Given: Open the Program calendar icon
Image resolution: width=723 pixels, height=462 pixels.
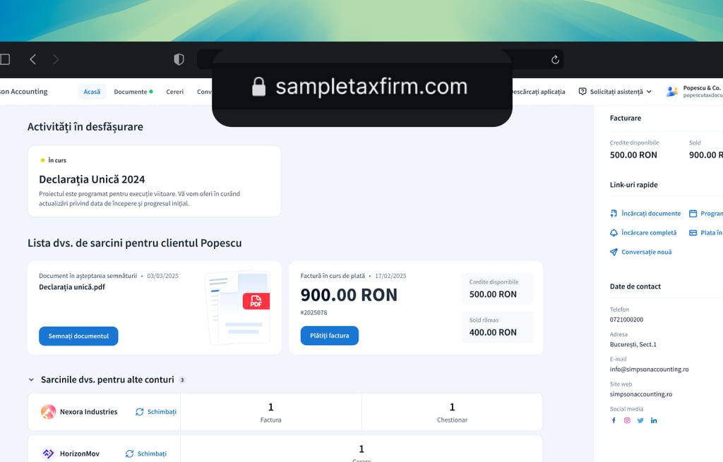Looking at the screenshot, I should [693, 213].
